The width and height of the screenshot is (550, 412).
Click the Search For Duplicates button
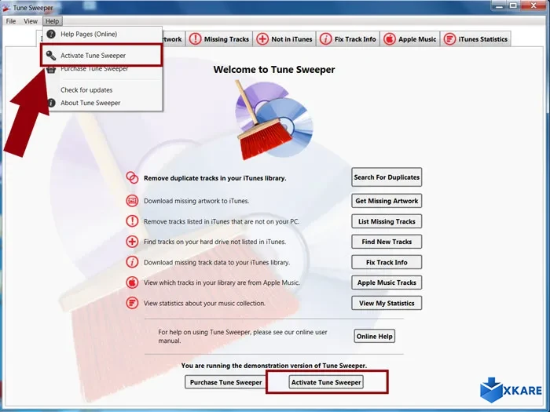click(x=387, y=177)
